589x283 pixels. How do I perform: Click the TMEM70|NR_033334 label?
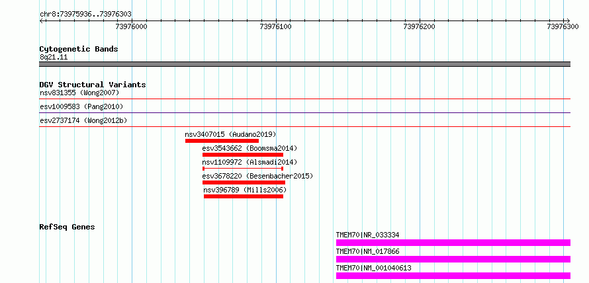tap(368, 235)
